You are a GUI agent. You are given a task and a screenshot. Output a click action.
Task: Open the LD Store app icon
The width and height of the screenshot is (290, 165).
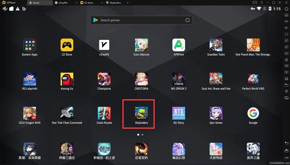67,45
